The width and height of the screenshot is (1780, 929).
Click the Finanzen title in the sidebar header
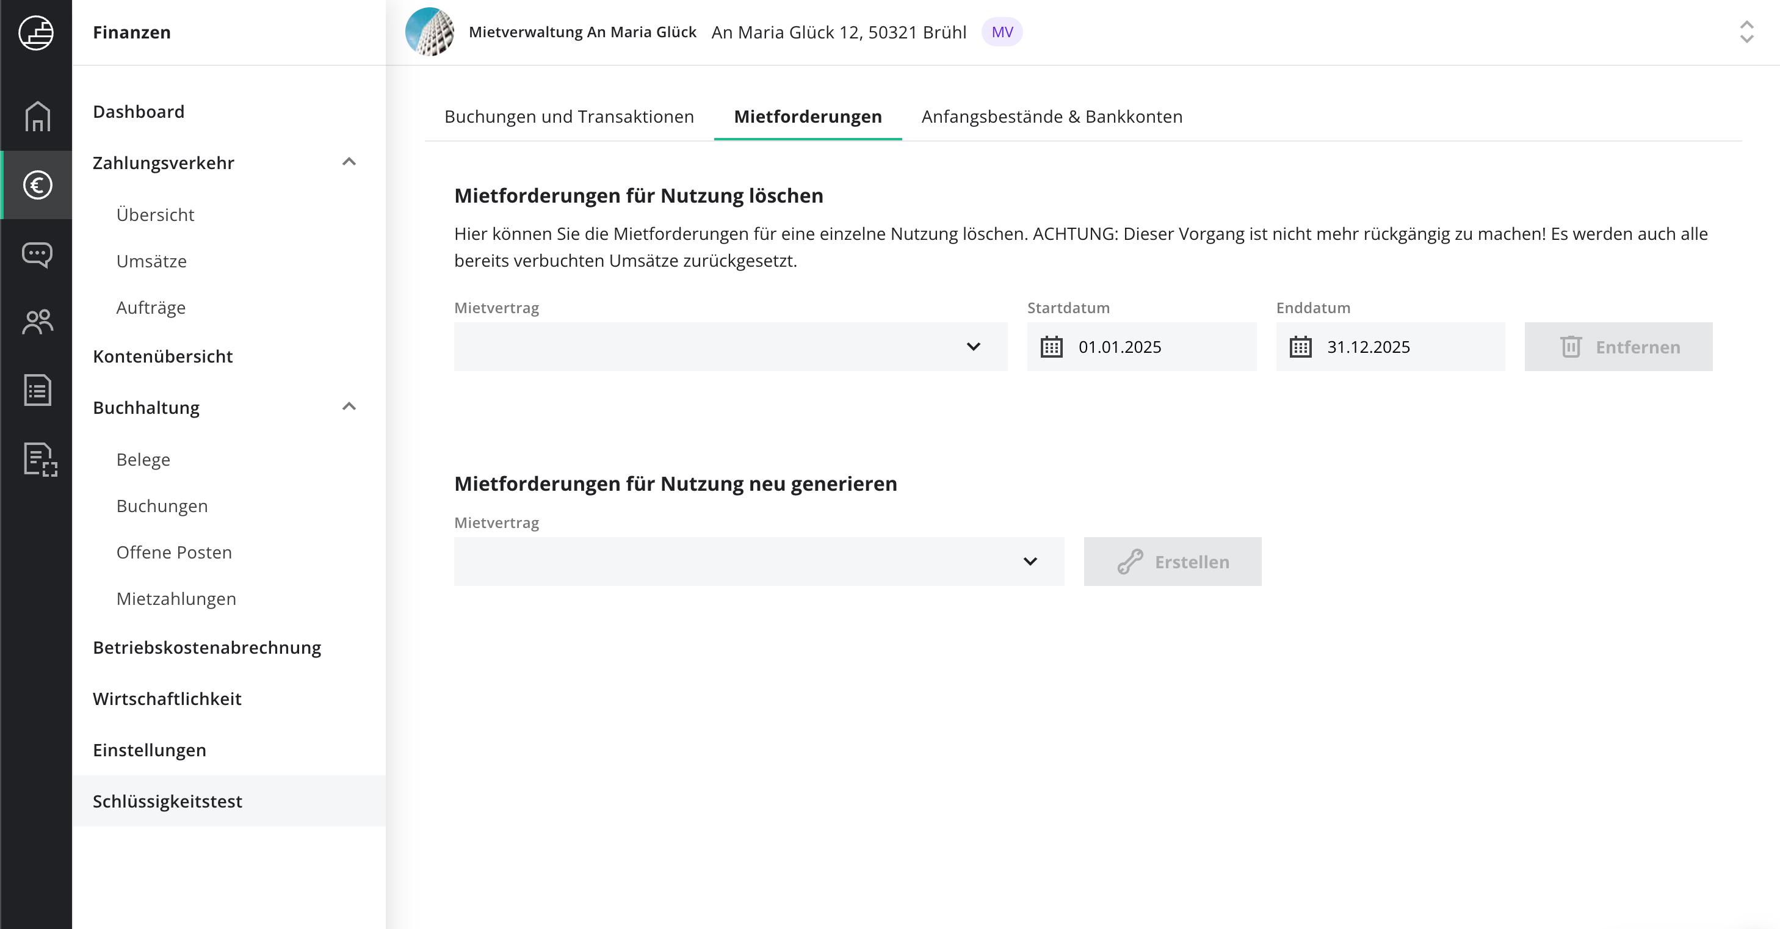pyautogui.click(x=131, y=32)
